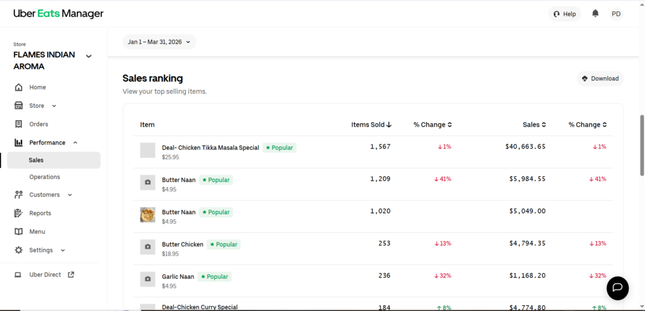Click Popular badge on Butter Chicken
Image resolution: width=645 pixels, height=311 pixels.
click(224, 244)
